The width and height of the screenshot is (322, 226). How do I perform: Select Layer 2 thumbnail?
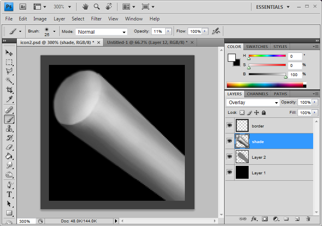(x=242, y=157)
